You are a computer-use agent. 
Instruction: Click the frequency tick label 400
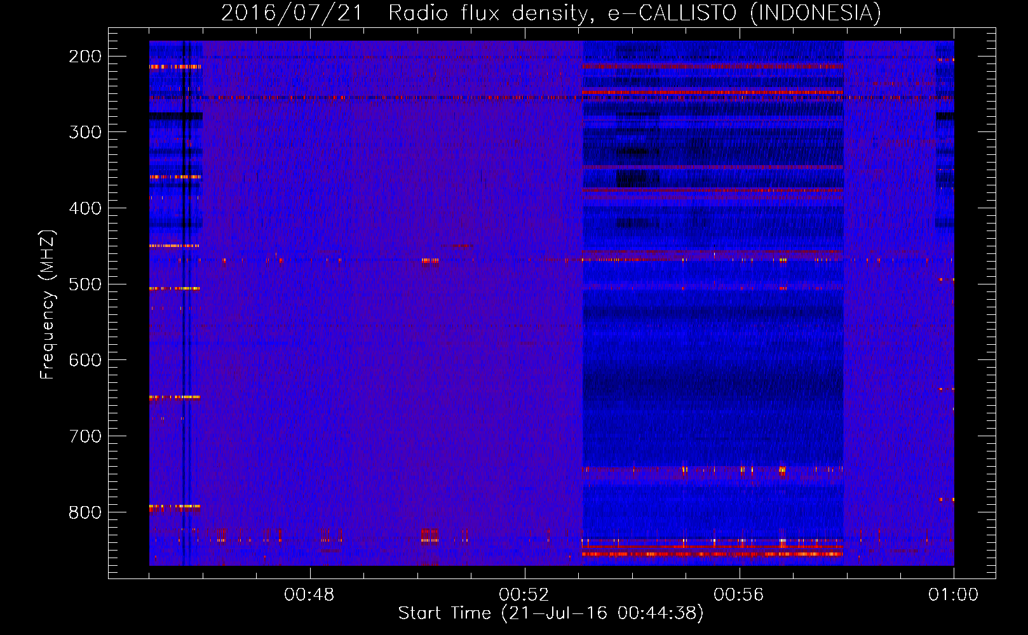click(85, 208)
